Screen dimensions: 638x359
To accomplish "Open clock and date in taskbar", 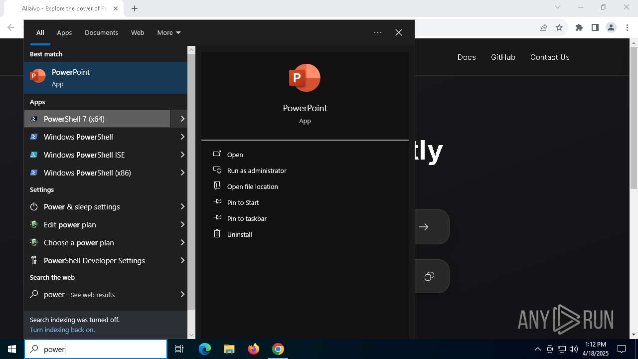I will click(x=596, y=349).
